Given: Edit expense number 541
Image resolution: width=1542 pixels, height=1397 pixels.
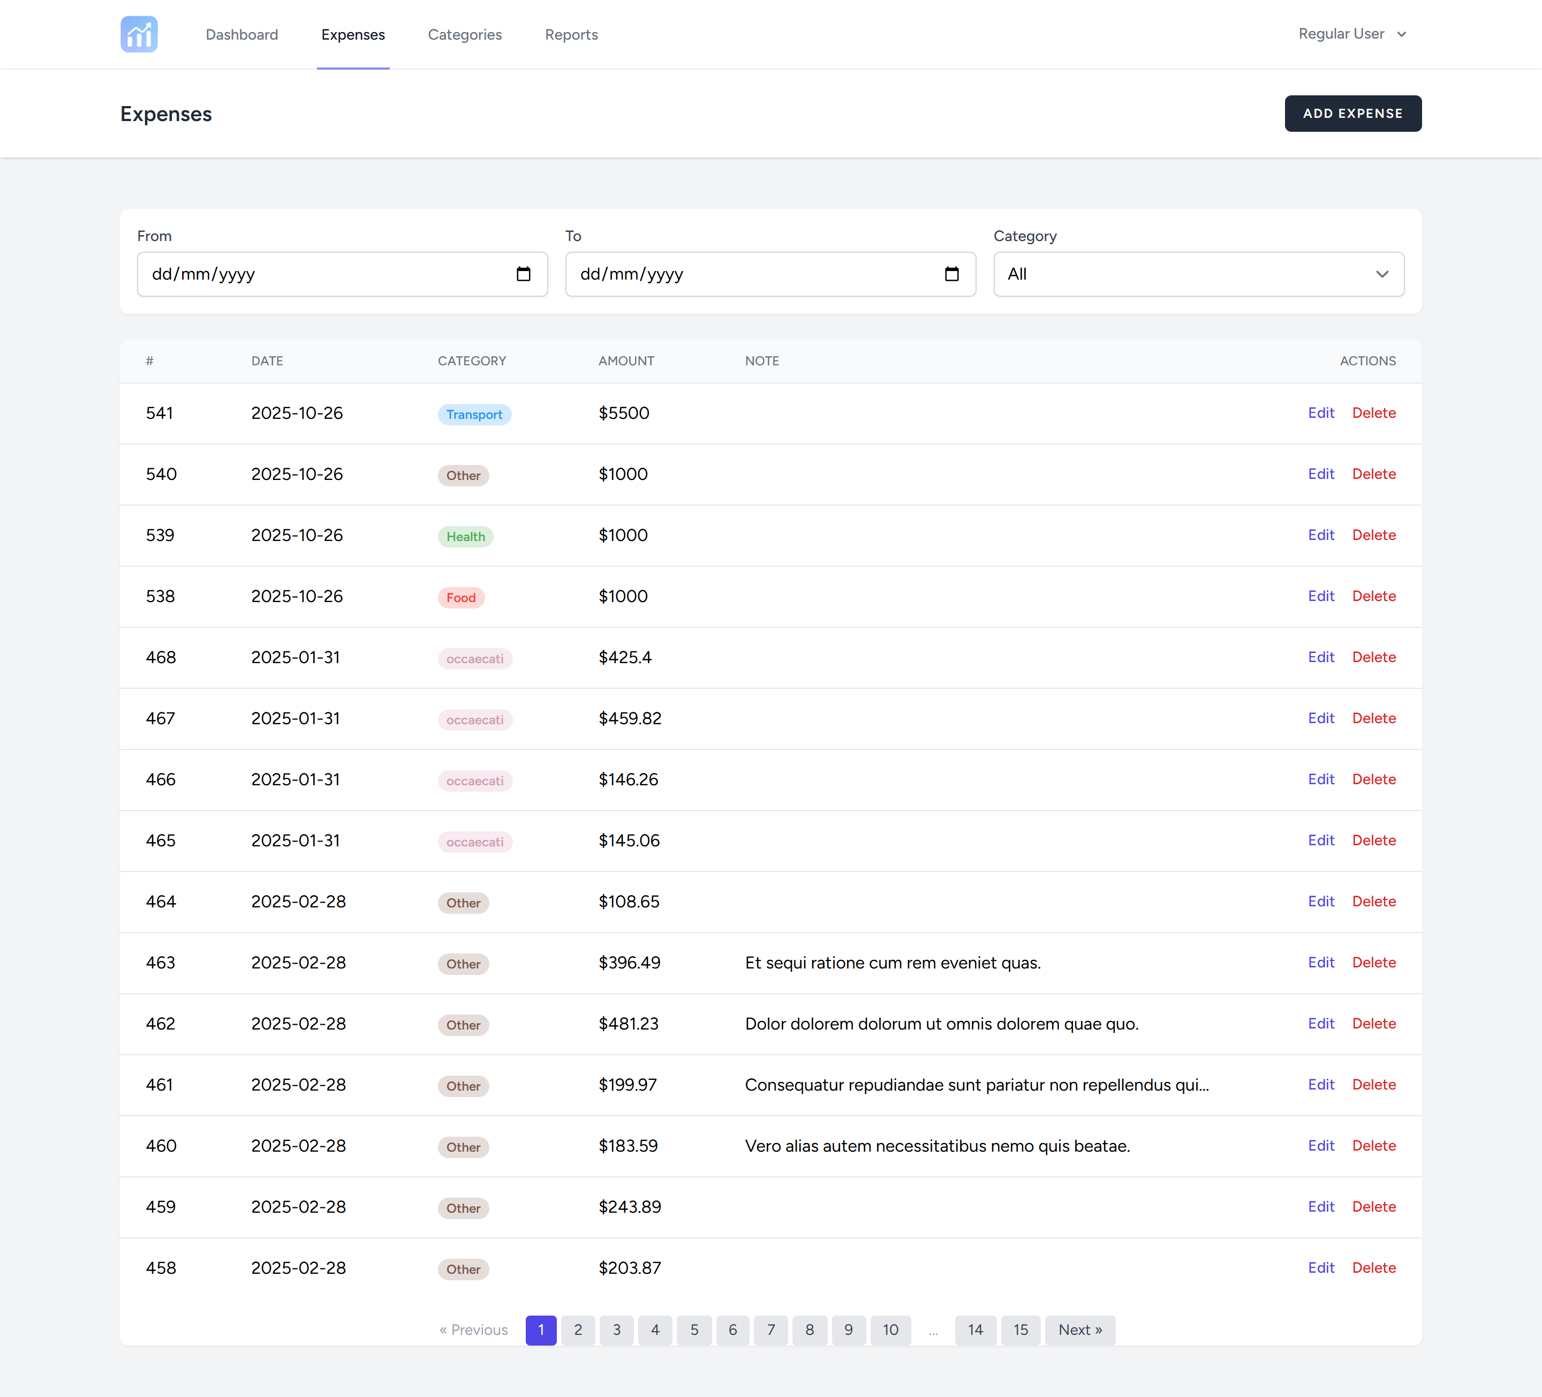Looking at the screenshot, I should [x=1320, y=413].
